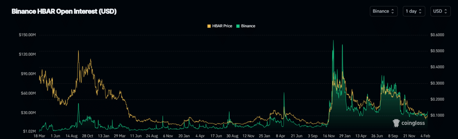
Task: Click the chevron arrows beside USD
Action: 446,11
